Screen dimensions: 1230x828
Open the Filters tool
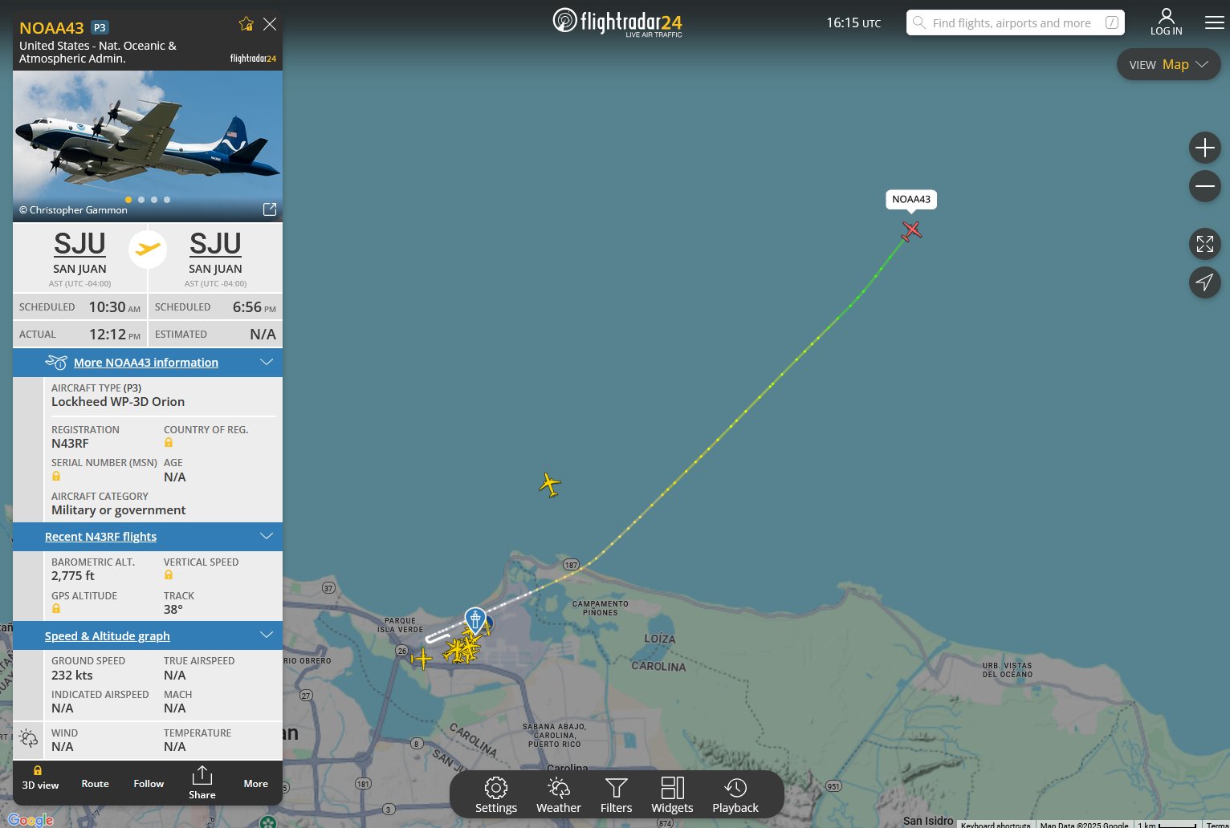pyautogui.click(x=617, y=795)
